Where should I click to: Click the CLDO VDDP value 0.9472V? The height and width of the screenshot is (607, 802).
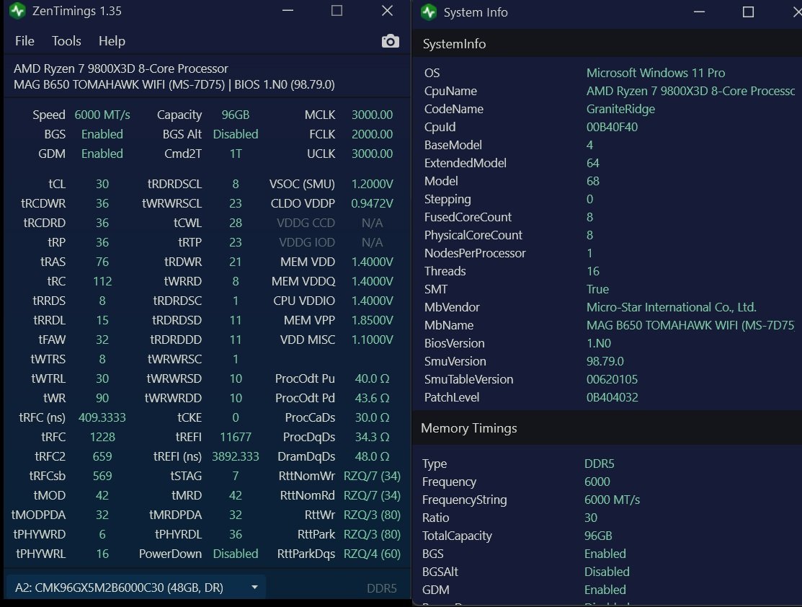(x=372, y=203)
